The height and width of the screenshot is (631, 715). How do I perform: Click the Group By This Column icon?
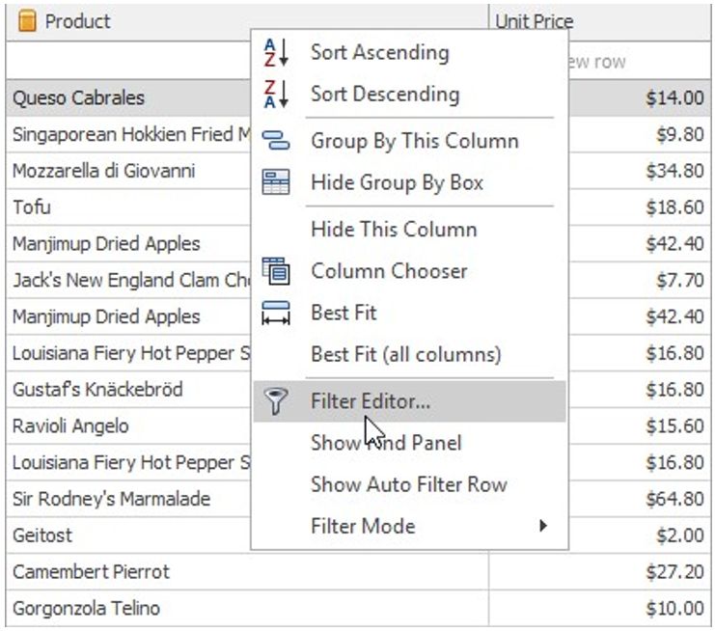point(276,141)
